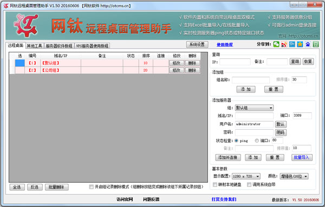325x207 pixels.
Task: Click the status port field showing 80
Action: tap(277, 140)
